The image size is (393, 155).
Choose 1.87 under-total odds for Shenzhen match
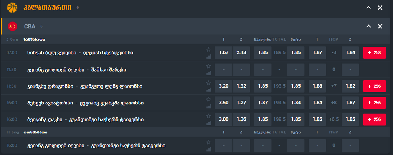tap(263, 103)
